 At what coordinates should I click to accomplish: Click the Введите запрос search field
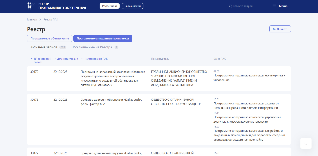(x=246, y=6)
